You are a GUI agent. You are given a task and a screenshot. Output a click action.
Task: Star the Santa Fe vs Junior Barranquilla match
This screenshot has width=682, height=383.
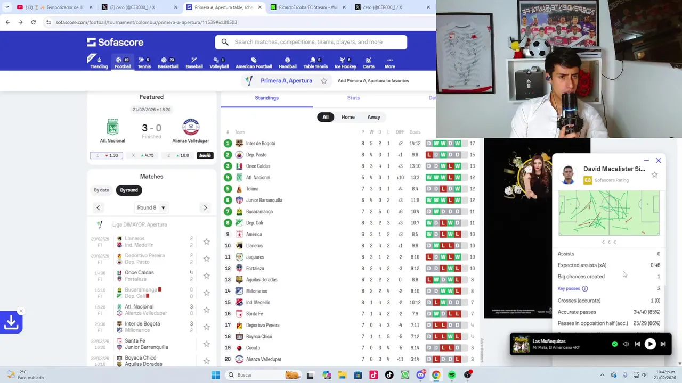(206, 344)
